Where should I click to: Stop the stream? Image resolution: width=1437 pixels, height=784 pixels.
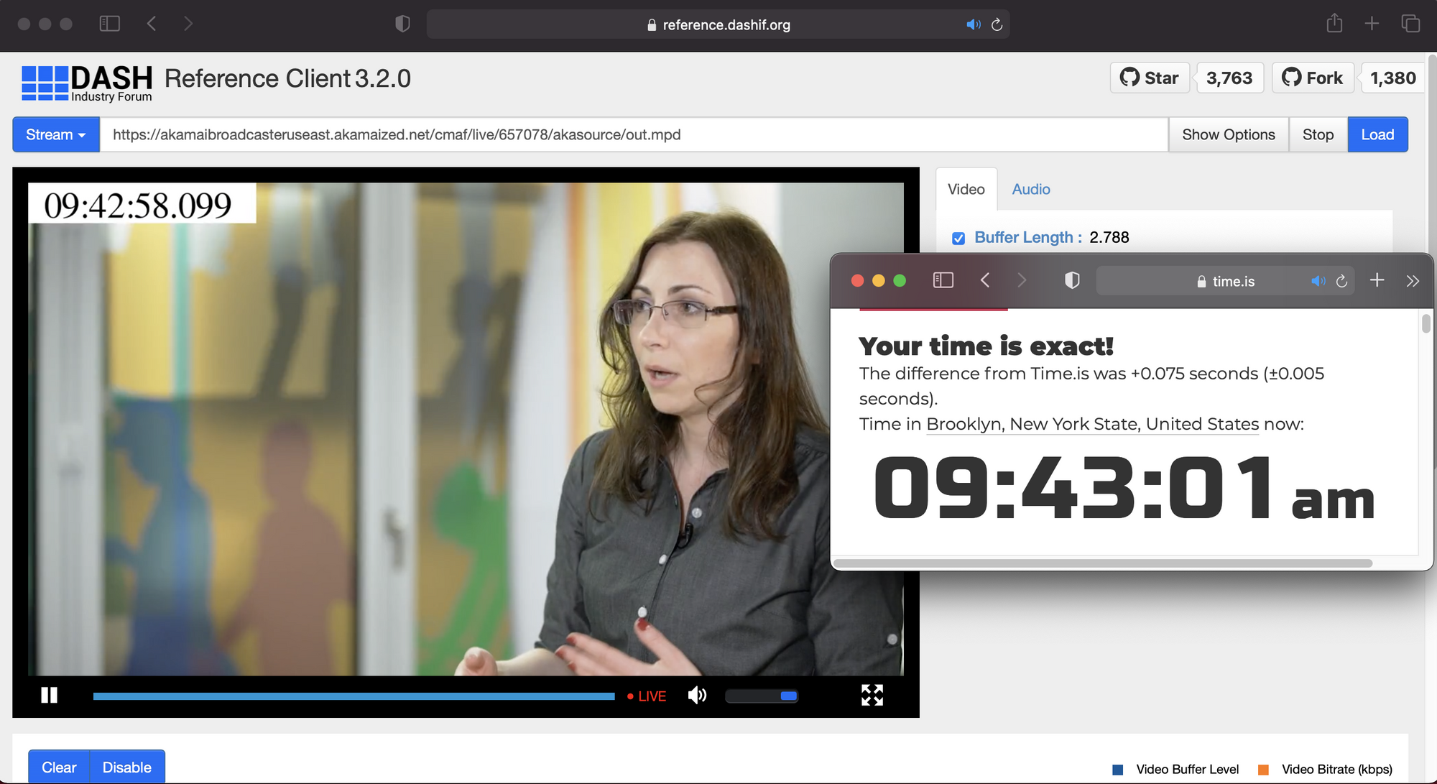(1318, 134)
